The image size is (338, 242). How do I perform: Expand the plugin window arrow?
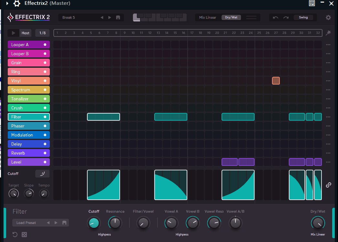[7, 3]
